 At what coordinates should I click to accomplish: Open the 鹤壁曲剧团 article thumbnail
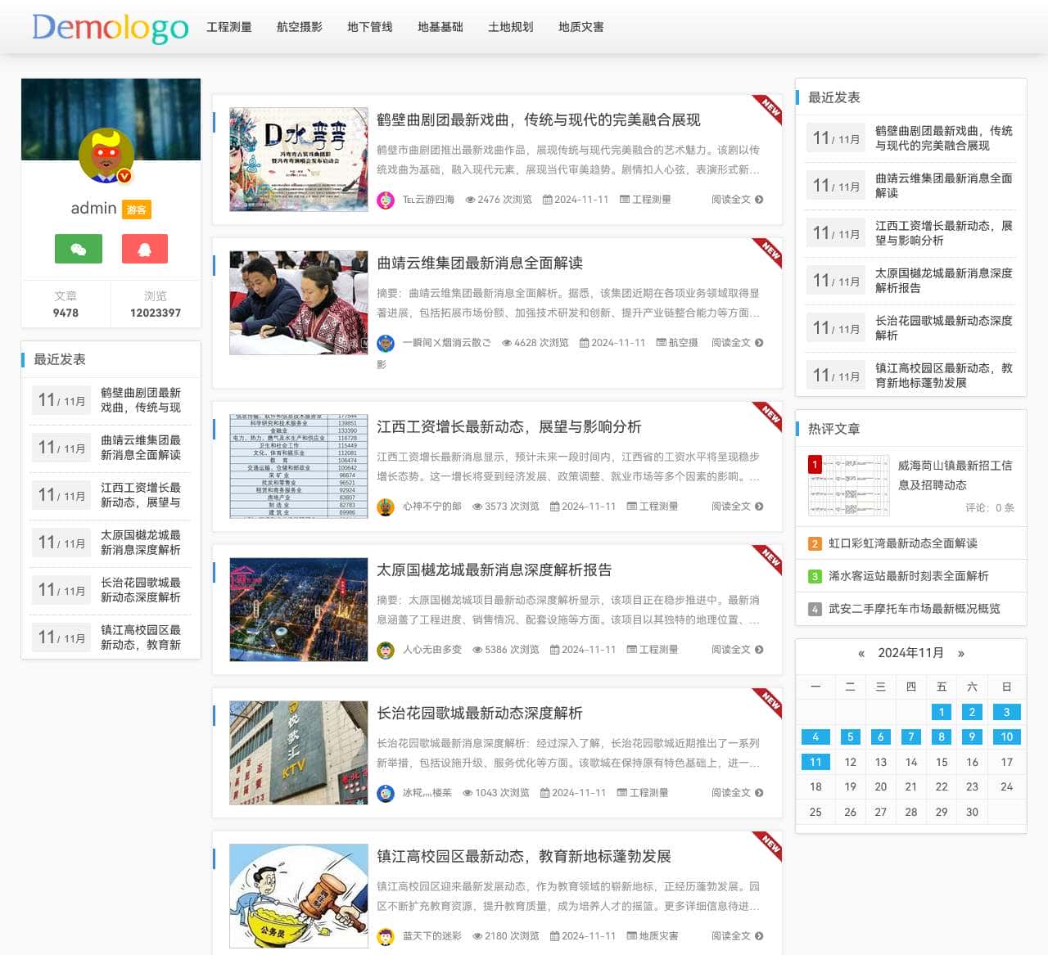[299, 160]
